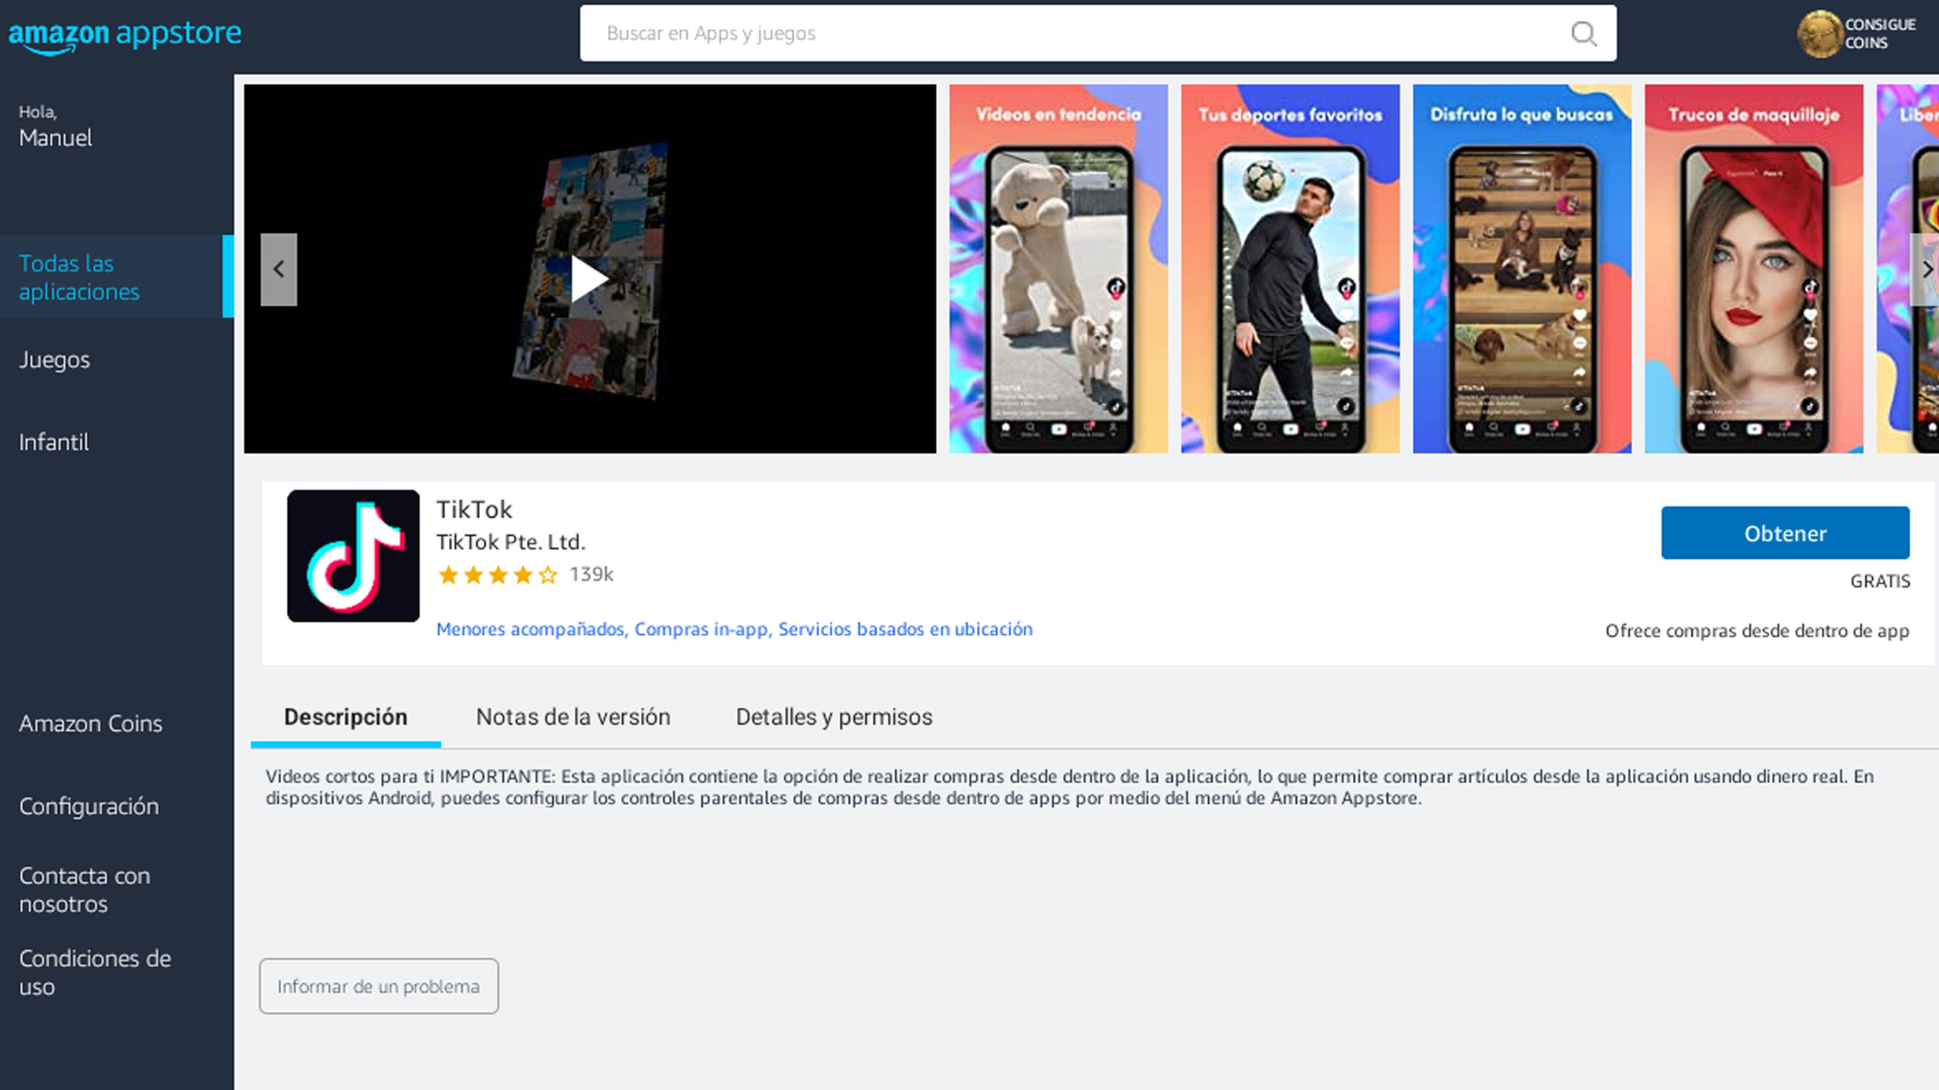Image resolution: width=1939 pixels, height=1090 pixels.
Task: Click the search magnifier icon
Action: (1583, 33)
